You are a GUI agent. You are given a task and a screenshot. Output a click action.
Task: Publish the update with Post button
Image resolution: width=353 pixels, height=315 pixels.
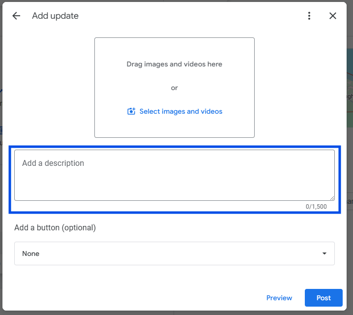324,298
